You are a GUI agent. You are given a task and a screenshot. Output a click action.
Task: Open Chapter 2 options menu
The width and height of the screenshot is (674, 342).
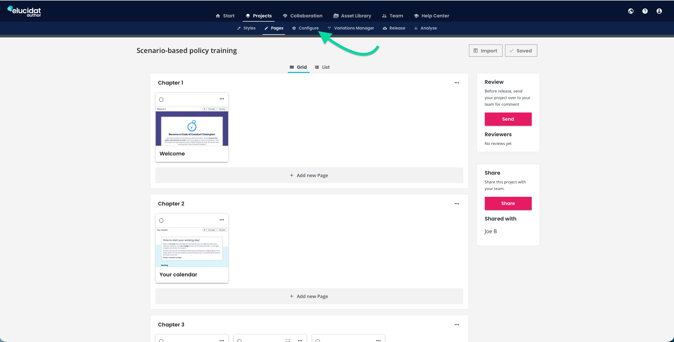click(x=457, y=204)
